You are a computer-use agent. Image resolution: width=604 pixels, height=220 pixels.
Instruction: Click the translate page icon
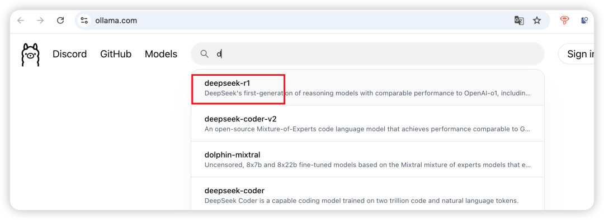[x=519, y=21]
